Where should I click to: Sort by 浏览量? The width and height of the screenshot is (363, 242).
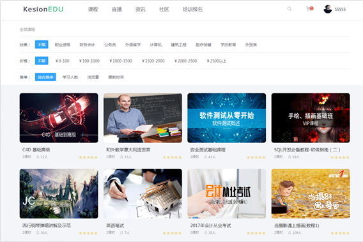point(93,77)
